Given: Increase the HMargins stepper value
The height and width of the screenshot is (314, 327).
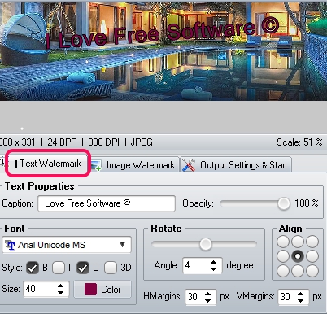Looking at the screenshot, I should point(207,294).
